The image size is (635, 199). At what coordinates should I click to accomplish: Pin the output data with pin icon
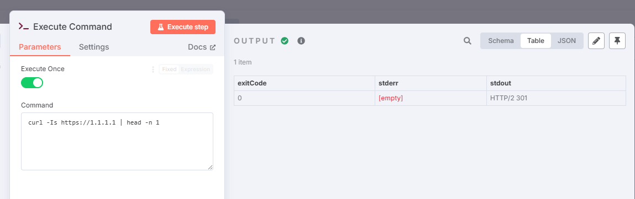click(617, 41)
